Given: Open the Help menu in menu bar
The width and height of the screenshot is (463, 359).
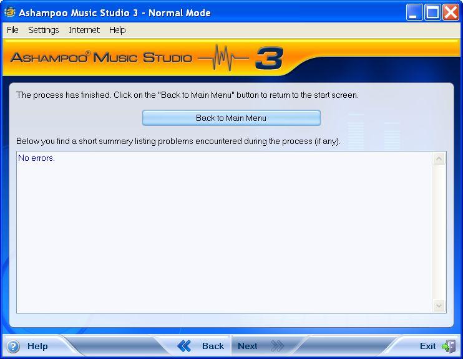Looking at the screenshot, I should coord(117,30).
